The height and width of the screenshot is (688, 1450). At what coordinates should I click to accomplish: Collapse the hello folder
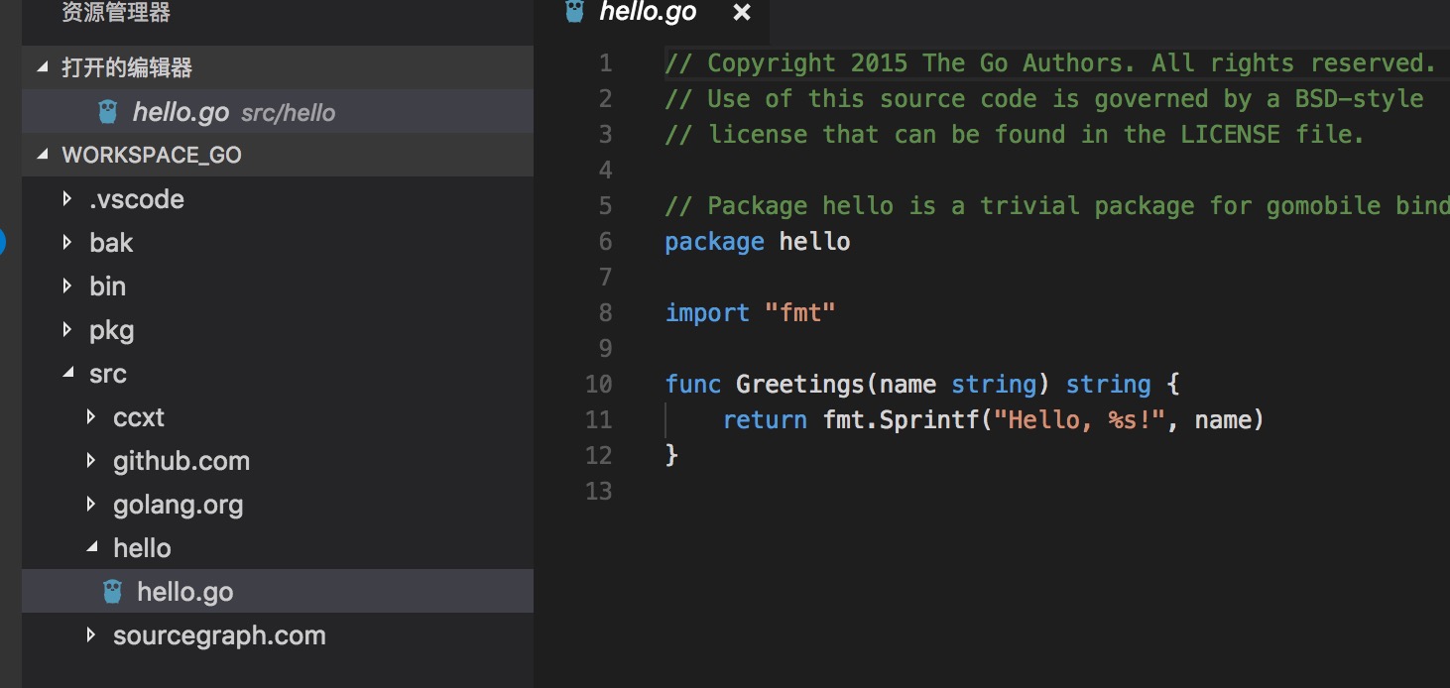coord(91,548)
